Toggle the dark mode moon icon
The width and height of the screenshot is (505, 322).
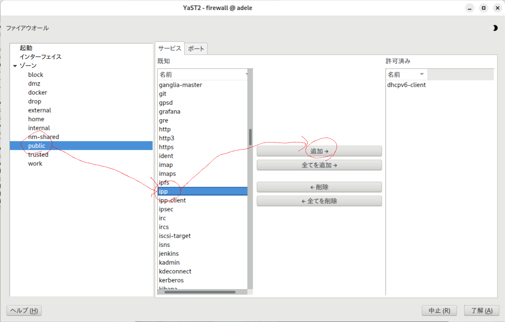click(x=495, y=28)
